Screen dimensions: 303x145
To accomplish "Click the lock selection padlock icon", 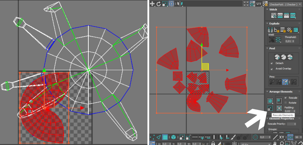I will [x=213, y=144].
